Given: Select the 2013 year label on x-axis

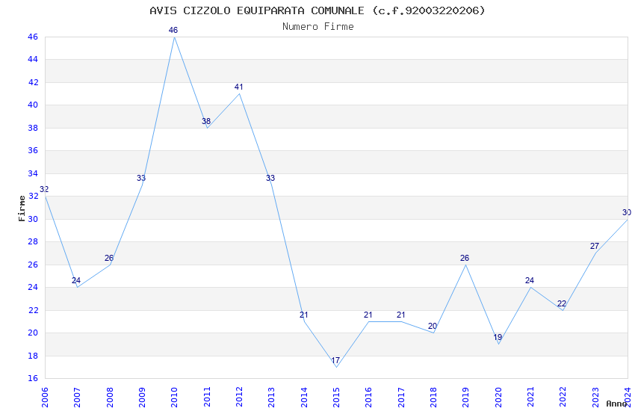Looking at the screenshot, I should 271,398.
